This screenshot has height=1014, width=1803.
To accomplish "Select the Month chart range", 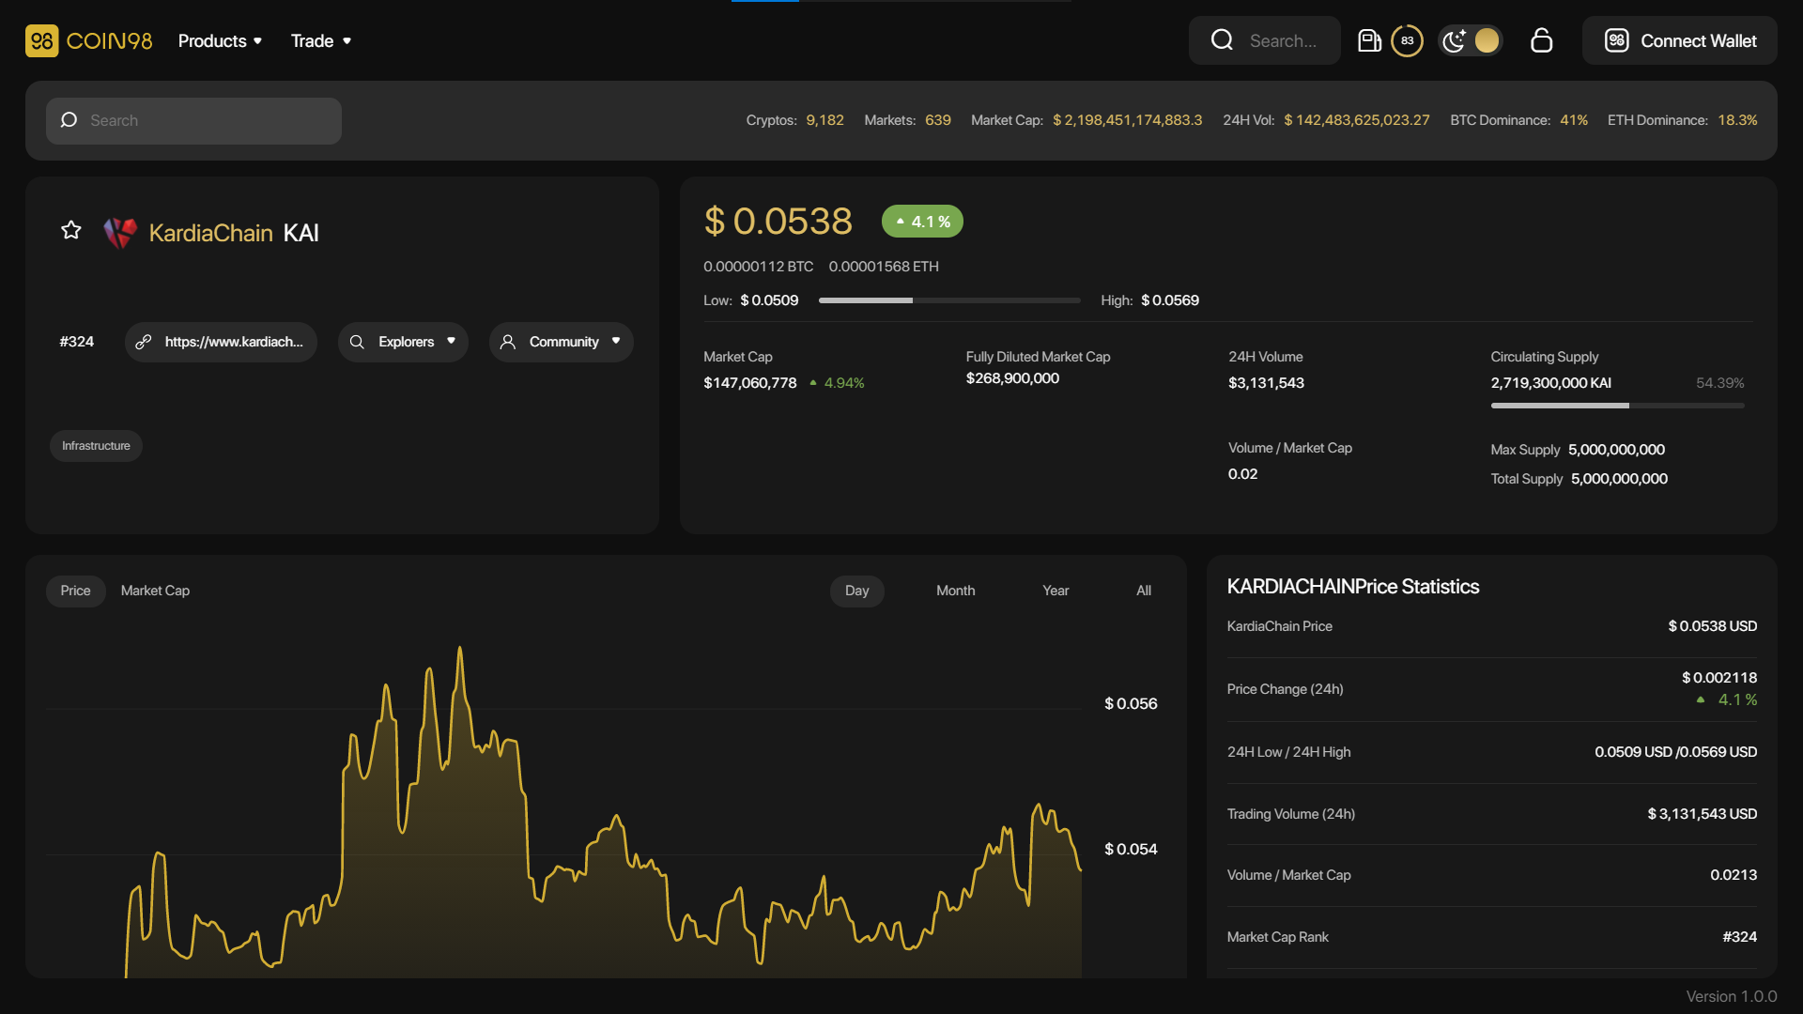I will (x=955, y=591).
